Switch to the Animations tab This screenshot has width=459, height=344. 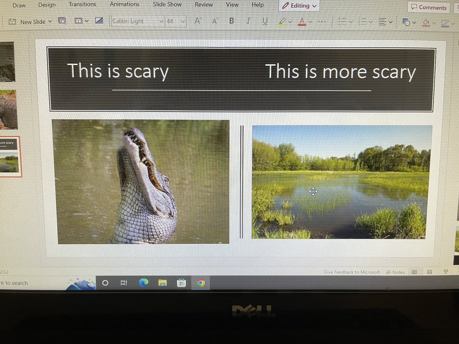[125, 4]
